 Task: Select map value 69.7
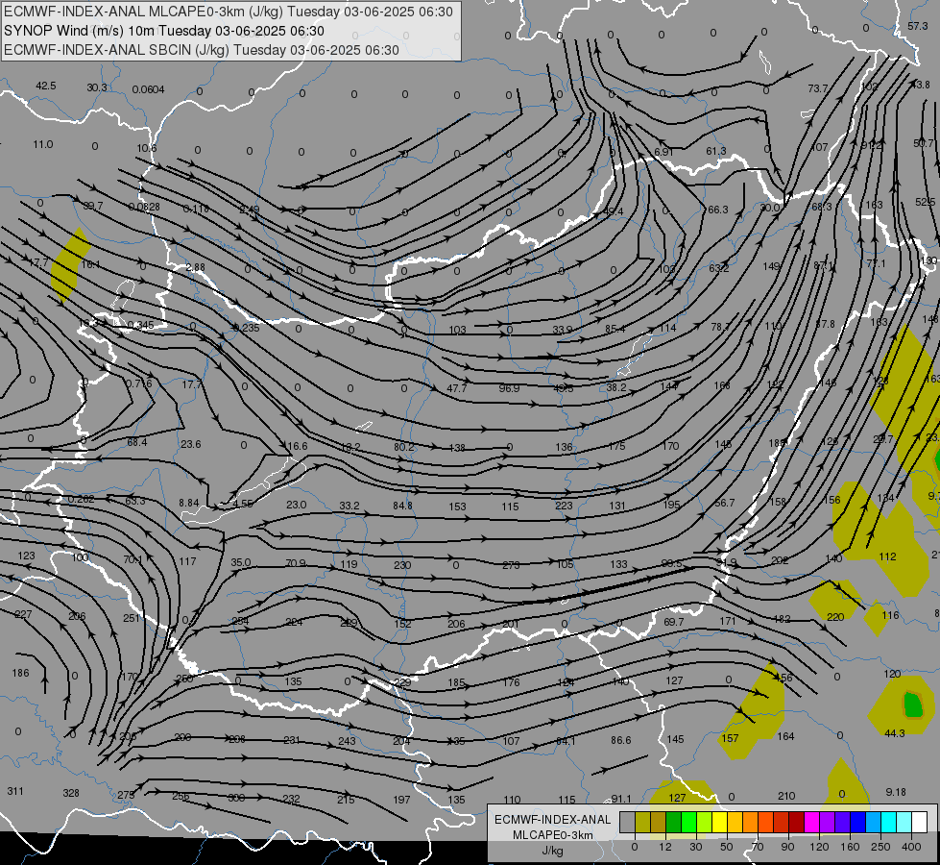pos(674,622)
